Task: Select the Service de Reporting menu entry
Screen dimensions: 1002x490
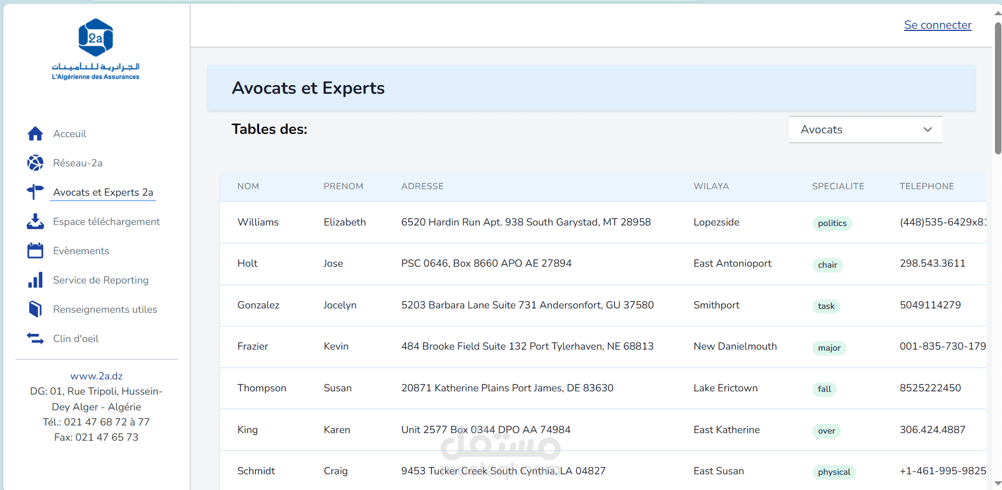Action: tap(101, 280)
